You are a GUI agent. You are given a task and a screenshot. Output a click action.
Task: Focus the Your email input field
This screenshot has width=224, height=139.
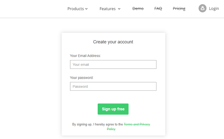click(x=113, y=64)
